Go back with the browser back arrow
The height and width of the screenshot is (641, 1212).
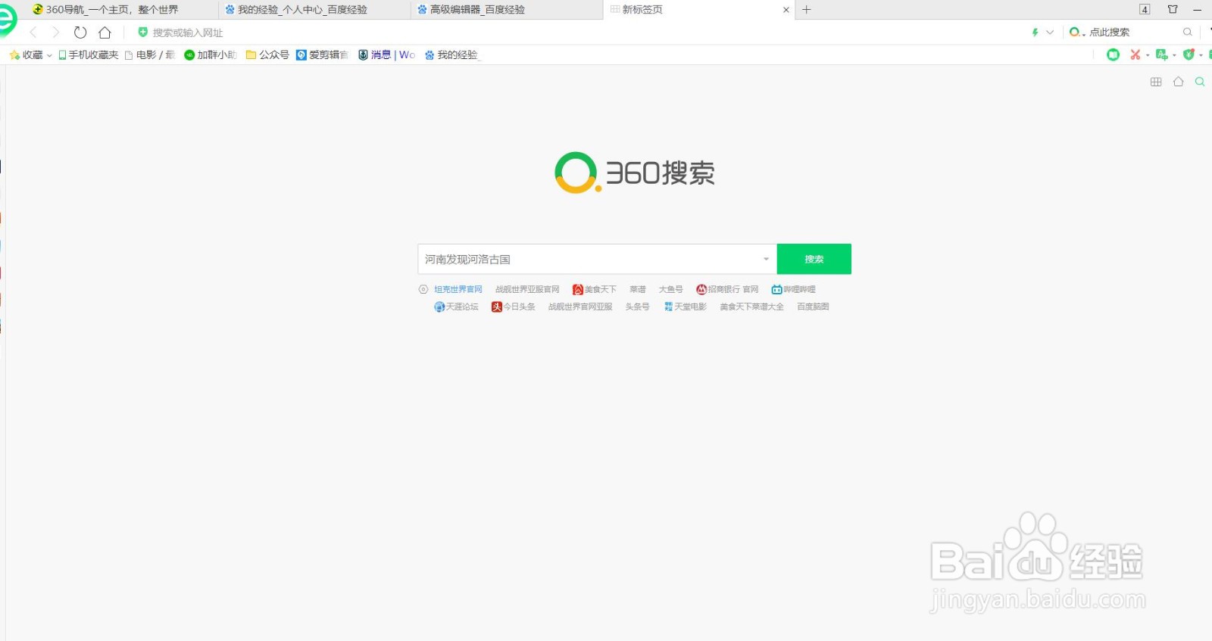click(x=33, y=33)
